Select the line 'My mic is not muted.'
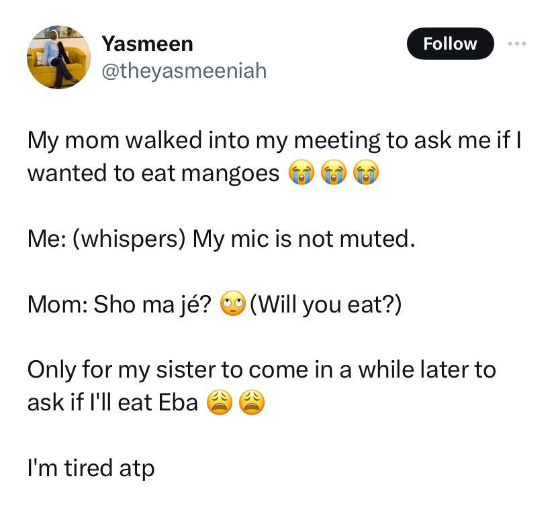Screen dimensions: 556x507 click(x=304, y=239)
